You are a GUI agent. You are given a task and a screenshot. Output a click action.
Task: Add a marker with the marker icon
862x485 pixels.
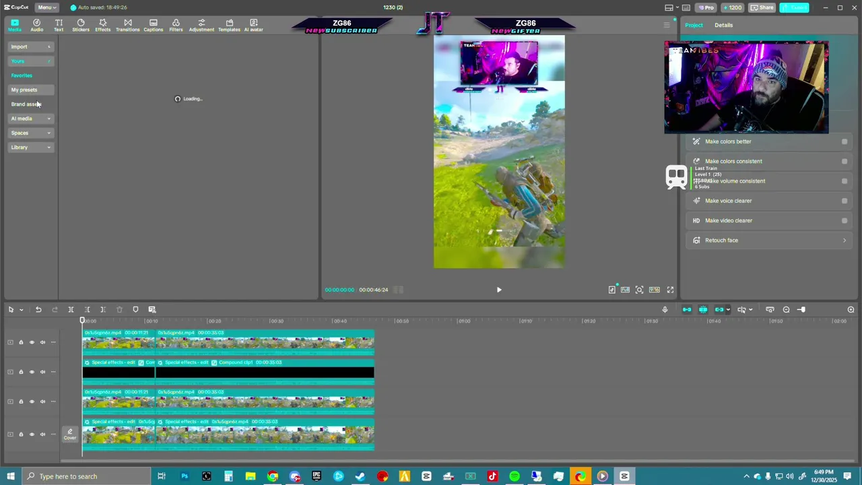click(x=135, y=309)
